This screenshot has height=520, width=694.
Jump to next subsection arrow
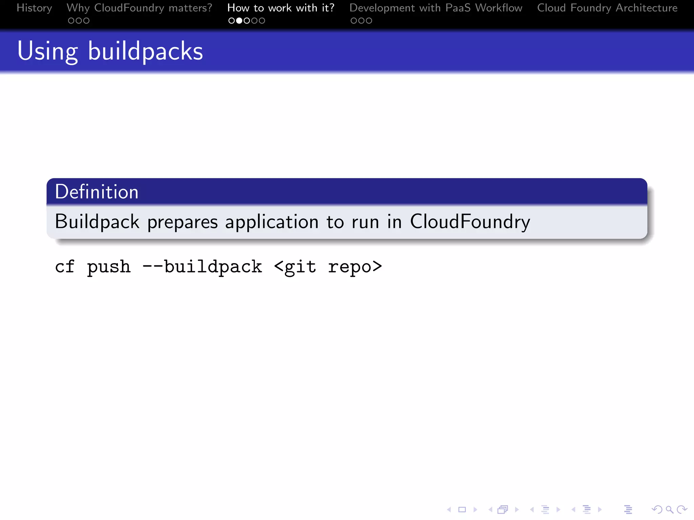click(x=558, y=510)
